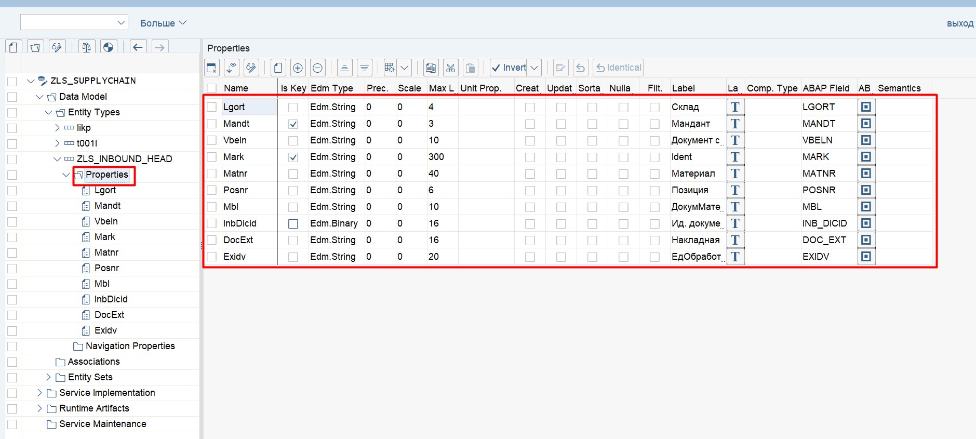Screen dimensions: 976x439
Task: Click the sort ascending icon
Action: [344, 68]
